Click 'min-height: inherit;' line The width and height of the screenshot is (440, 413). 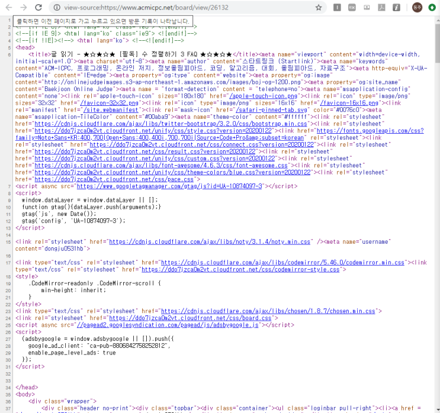click(73, 290)
